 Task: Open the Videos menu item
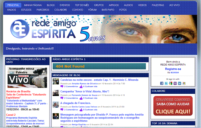click(x=142, y=5)
